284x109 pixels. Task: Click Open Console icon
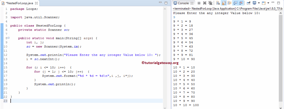264,3
